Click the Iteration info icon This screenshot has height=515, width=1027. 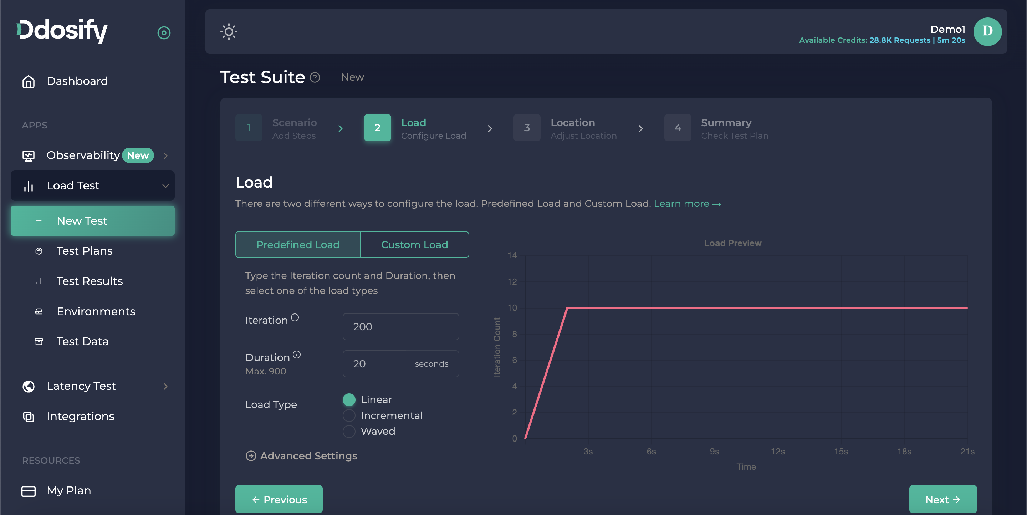(x=295, y=317)
